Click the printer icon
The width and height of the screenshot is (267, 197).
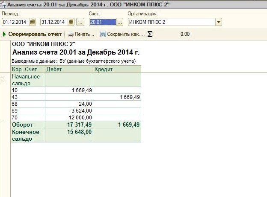coord(70,34)
